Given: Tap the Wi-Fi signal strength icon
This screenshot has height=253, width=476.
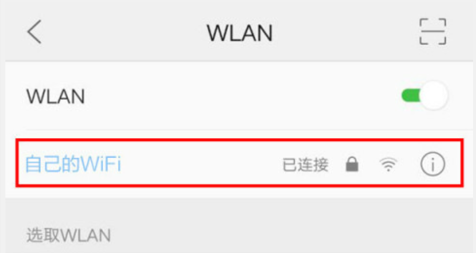Looking at the screenshot, I should click(388, 164).
